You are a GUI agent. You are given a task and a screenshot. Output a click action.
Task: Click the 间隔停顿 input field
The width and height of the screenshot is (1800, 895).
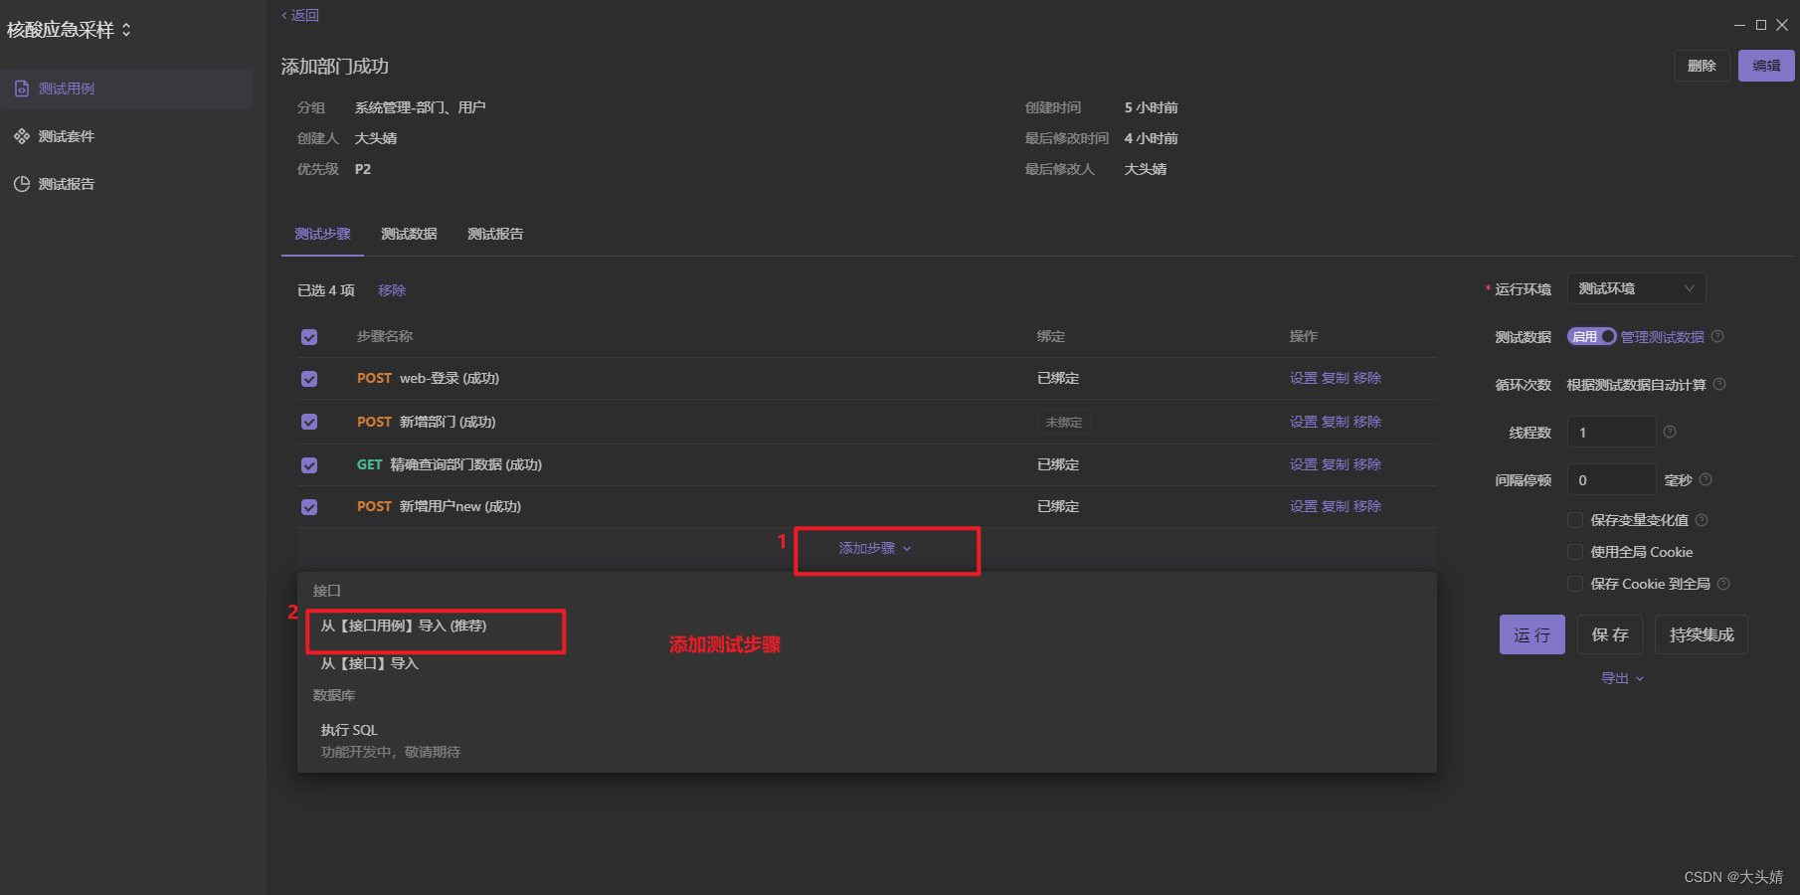[1611, 480]
